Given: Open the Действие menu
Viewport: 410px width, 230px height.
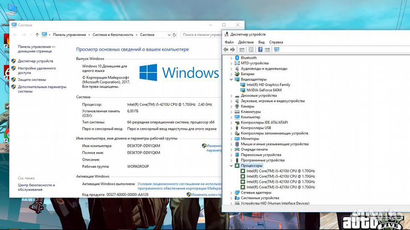Looking at the screenshot, I should click(246, 42).
